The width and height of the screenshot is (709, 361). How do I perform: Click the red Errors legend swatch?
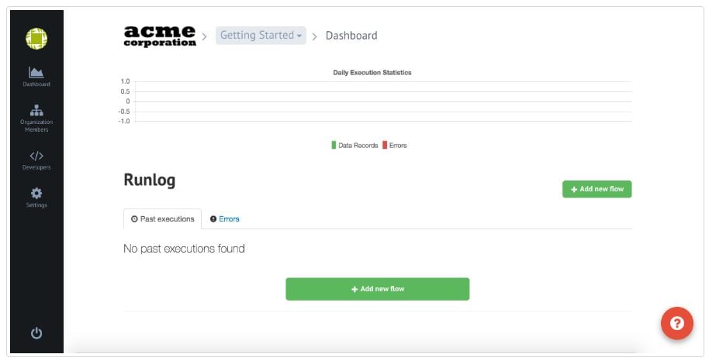(385, 145)
